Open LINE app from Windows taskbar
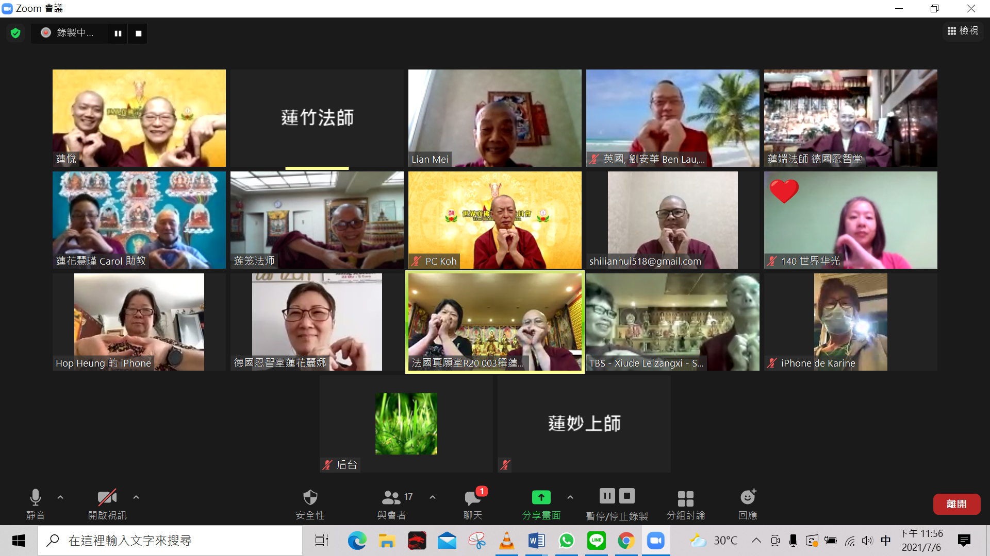 click(x=596, y=541)
